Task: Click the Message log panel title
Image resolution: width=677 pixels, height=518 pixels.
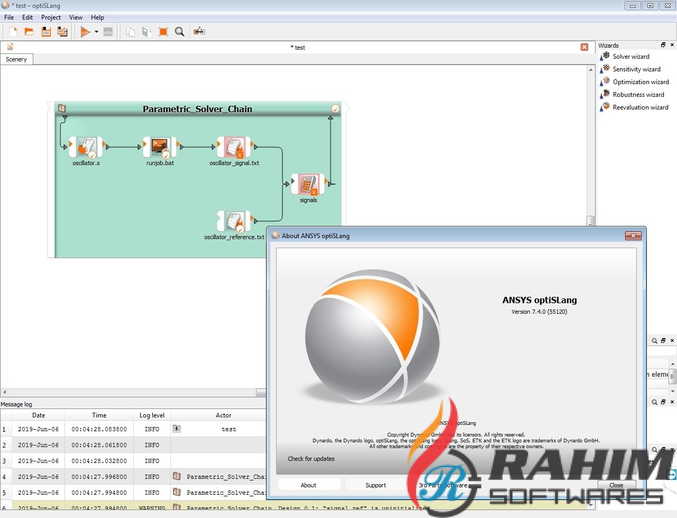Action: 16,404
